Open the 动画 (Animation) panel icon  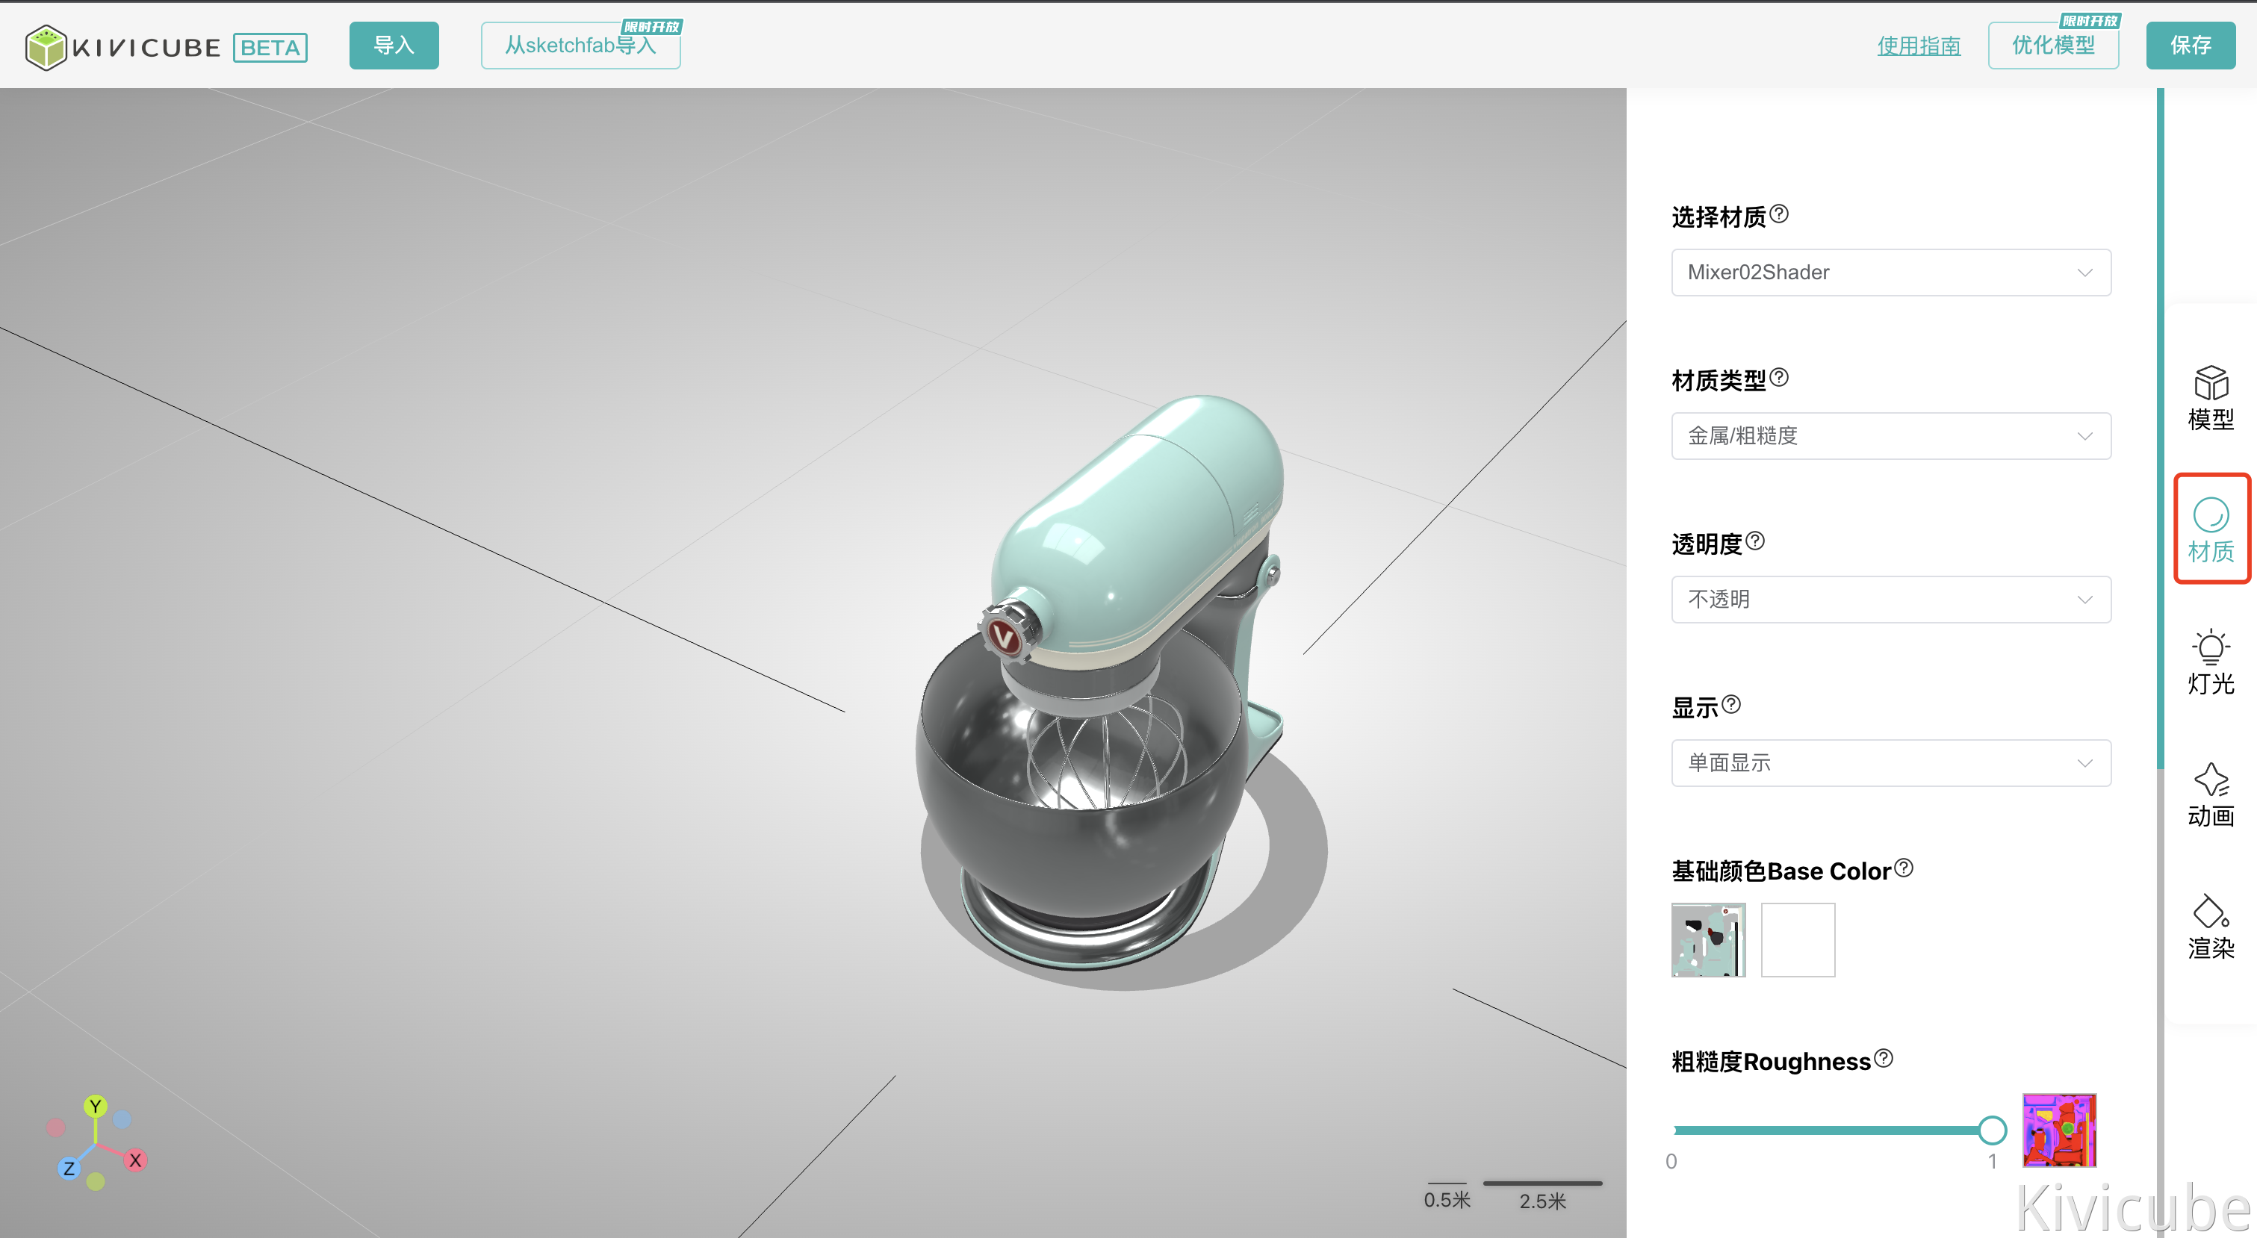[x=2210, y=794]
